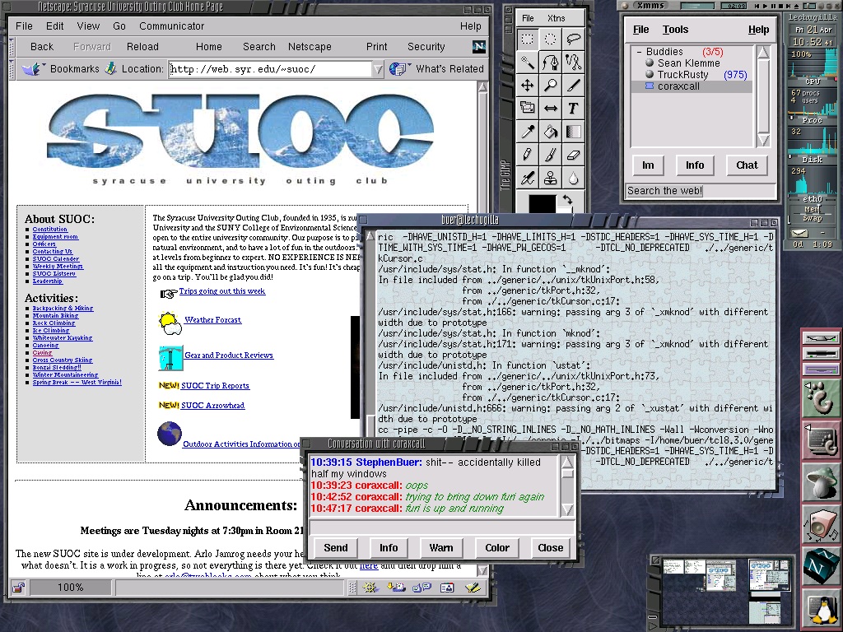
Task: Open the GNOME foot dock icon
Action: click(821, 399)
